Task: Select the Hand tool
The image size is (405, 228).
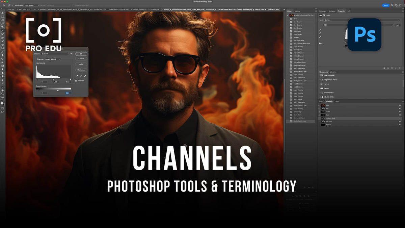Action: point(3,90)
